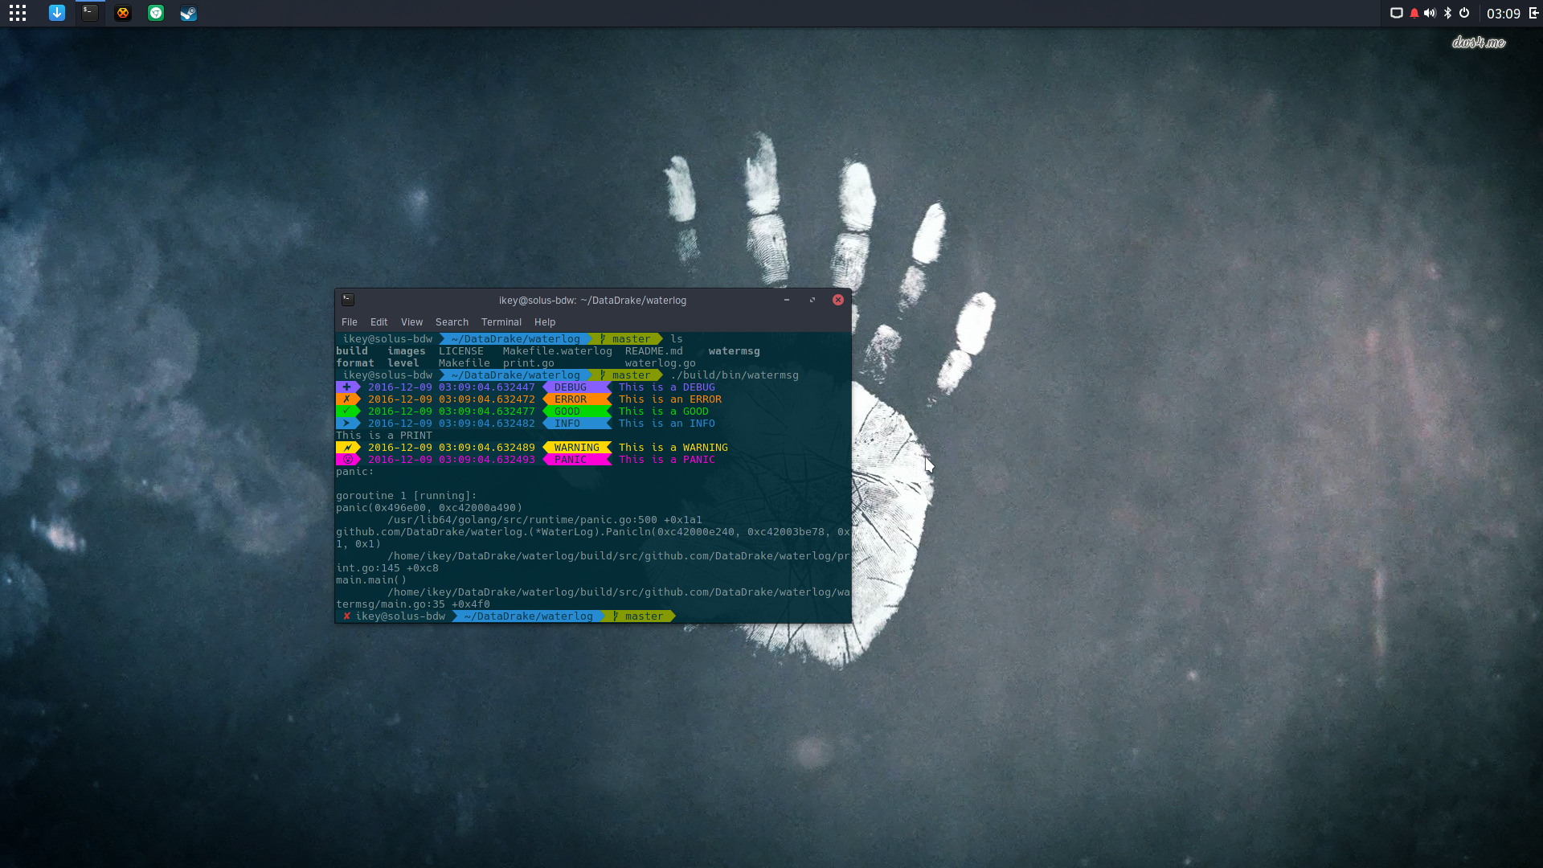Click the 03:09 clock
The width and height of the screenshot is (1543, 868).
click(x=1504, y=14)
